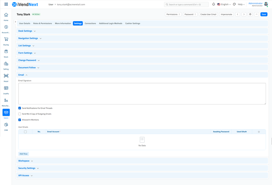The width and height of the screenshot is (272, 185).
Task: Focus the search command bar
Action: point(186,4)
